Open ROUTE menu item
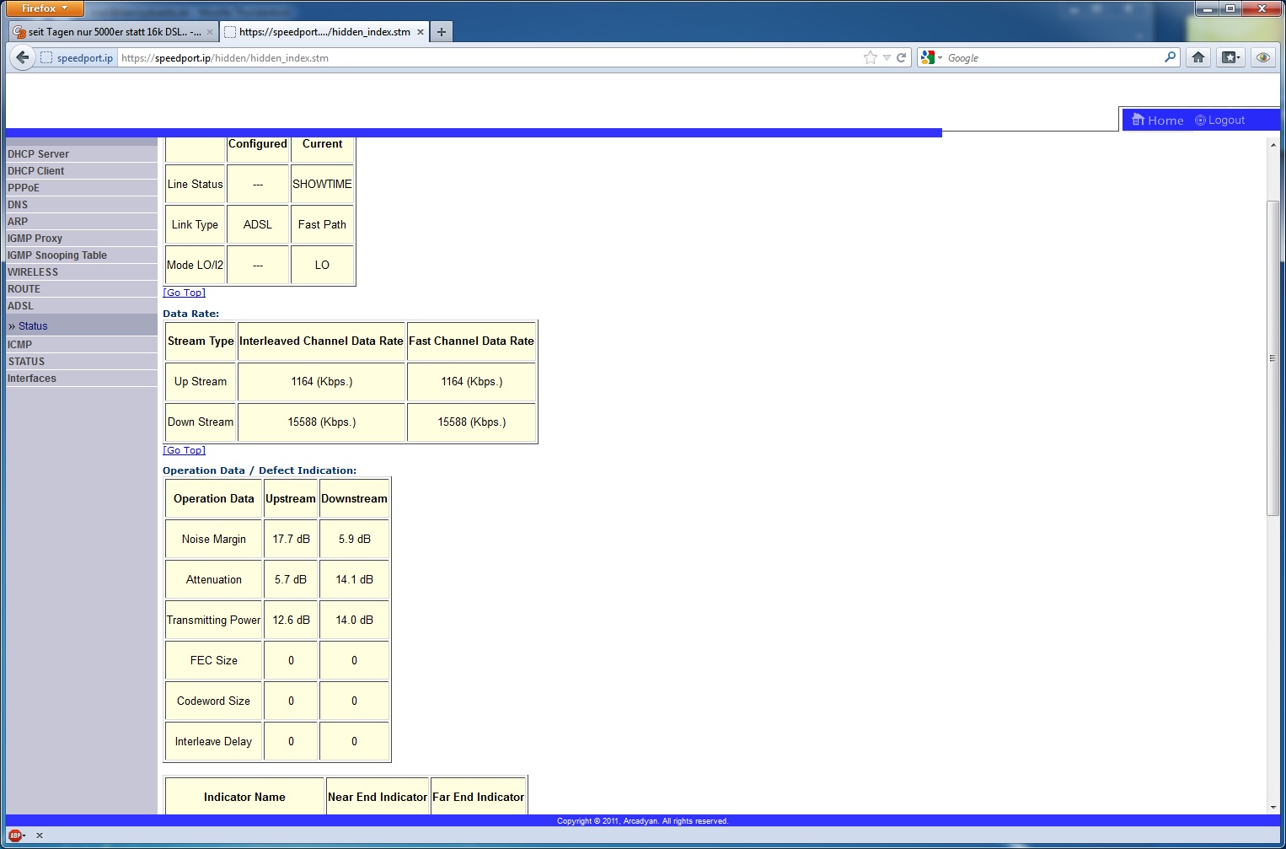The width and height of the screenshot is (1286, 849). tap(81, 289)
